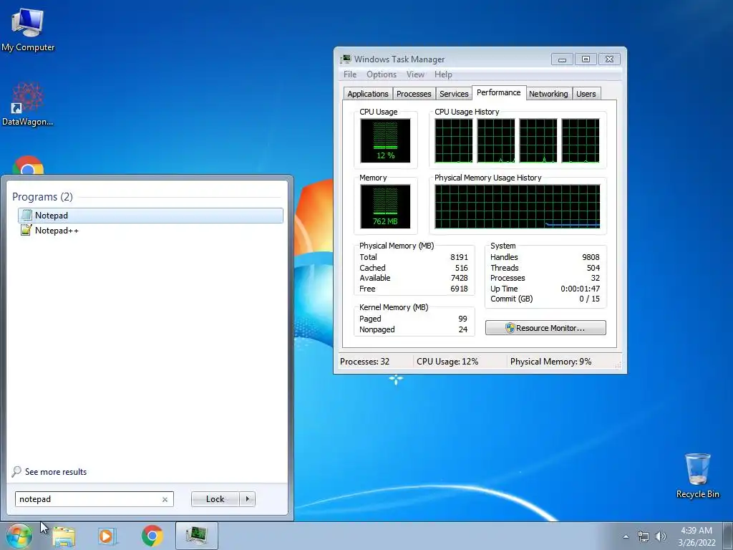Click the Cached memory value 516
This screenshot has height=550, width=733.
click(462, 268)
